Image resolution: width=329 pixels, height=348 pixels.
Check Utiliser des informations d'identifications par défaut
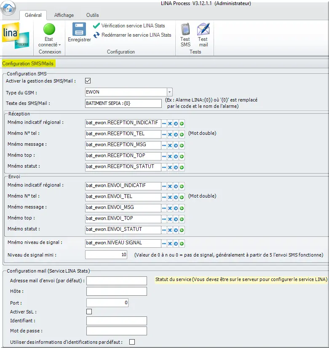coord(132,342)
